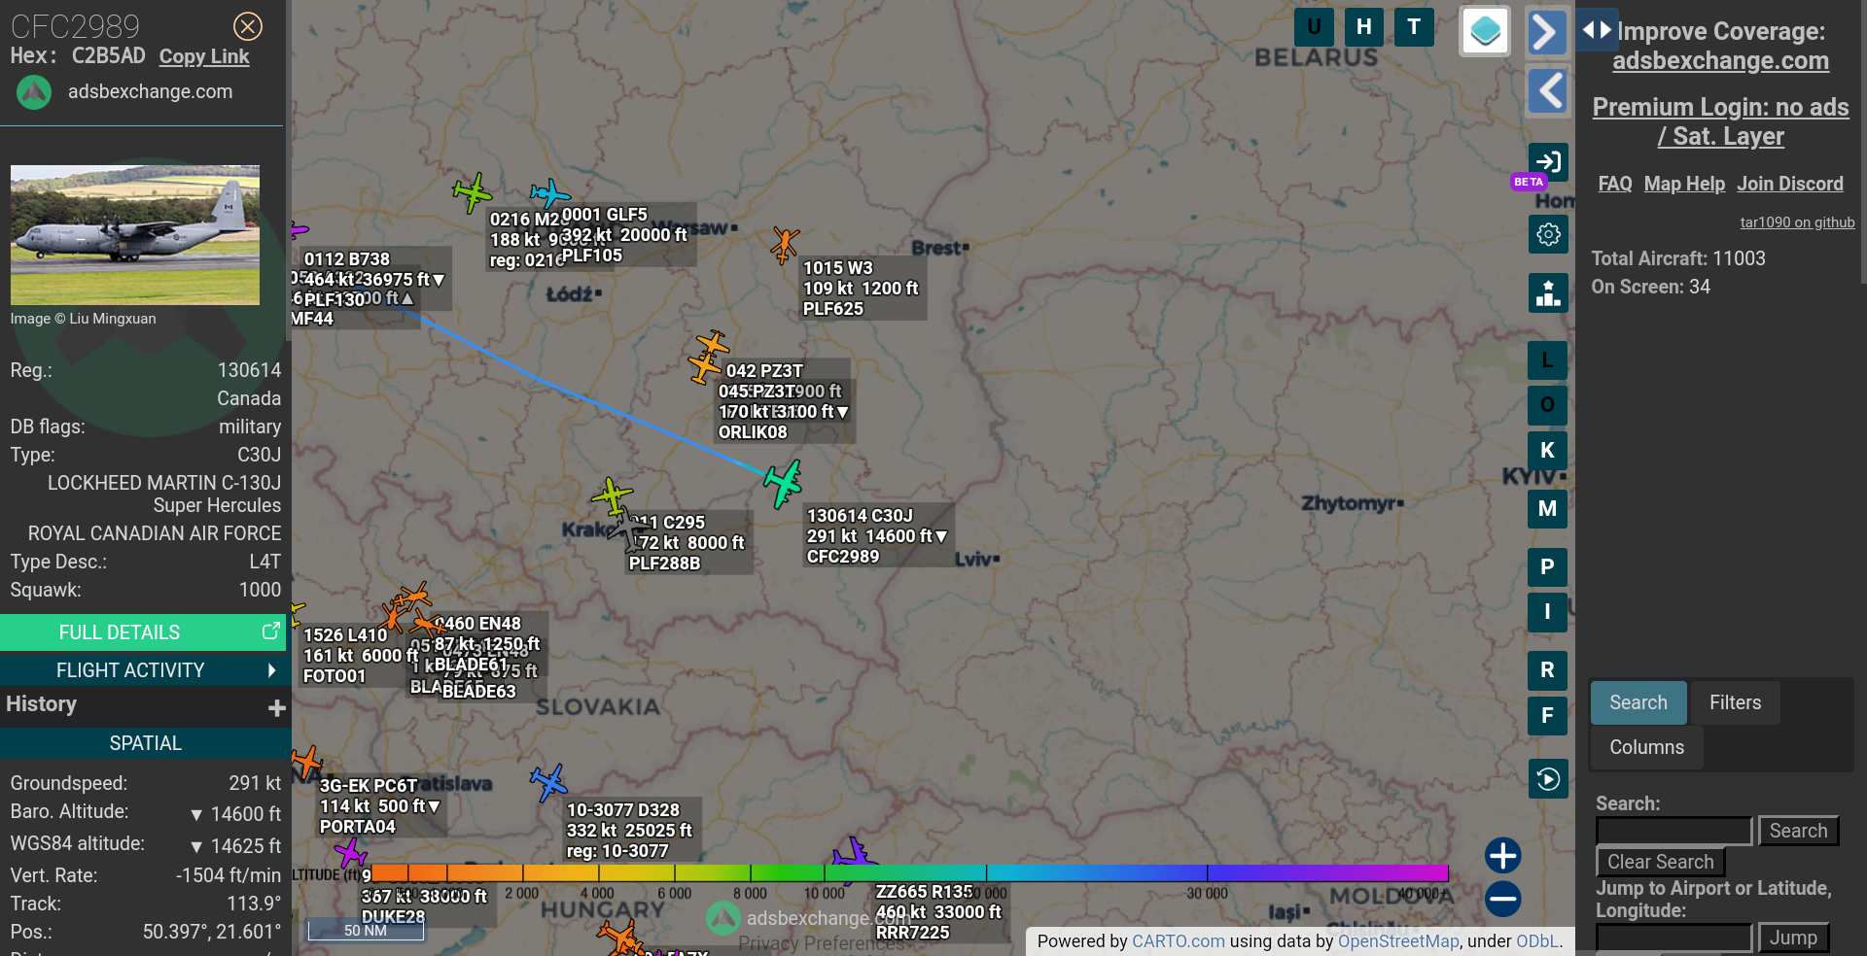Close the CFC2989 aircraft info panel
This screenshot has width=1867, height=956.
pyautogui.click(x=248, y=26)
